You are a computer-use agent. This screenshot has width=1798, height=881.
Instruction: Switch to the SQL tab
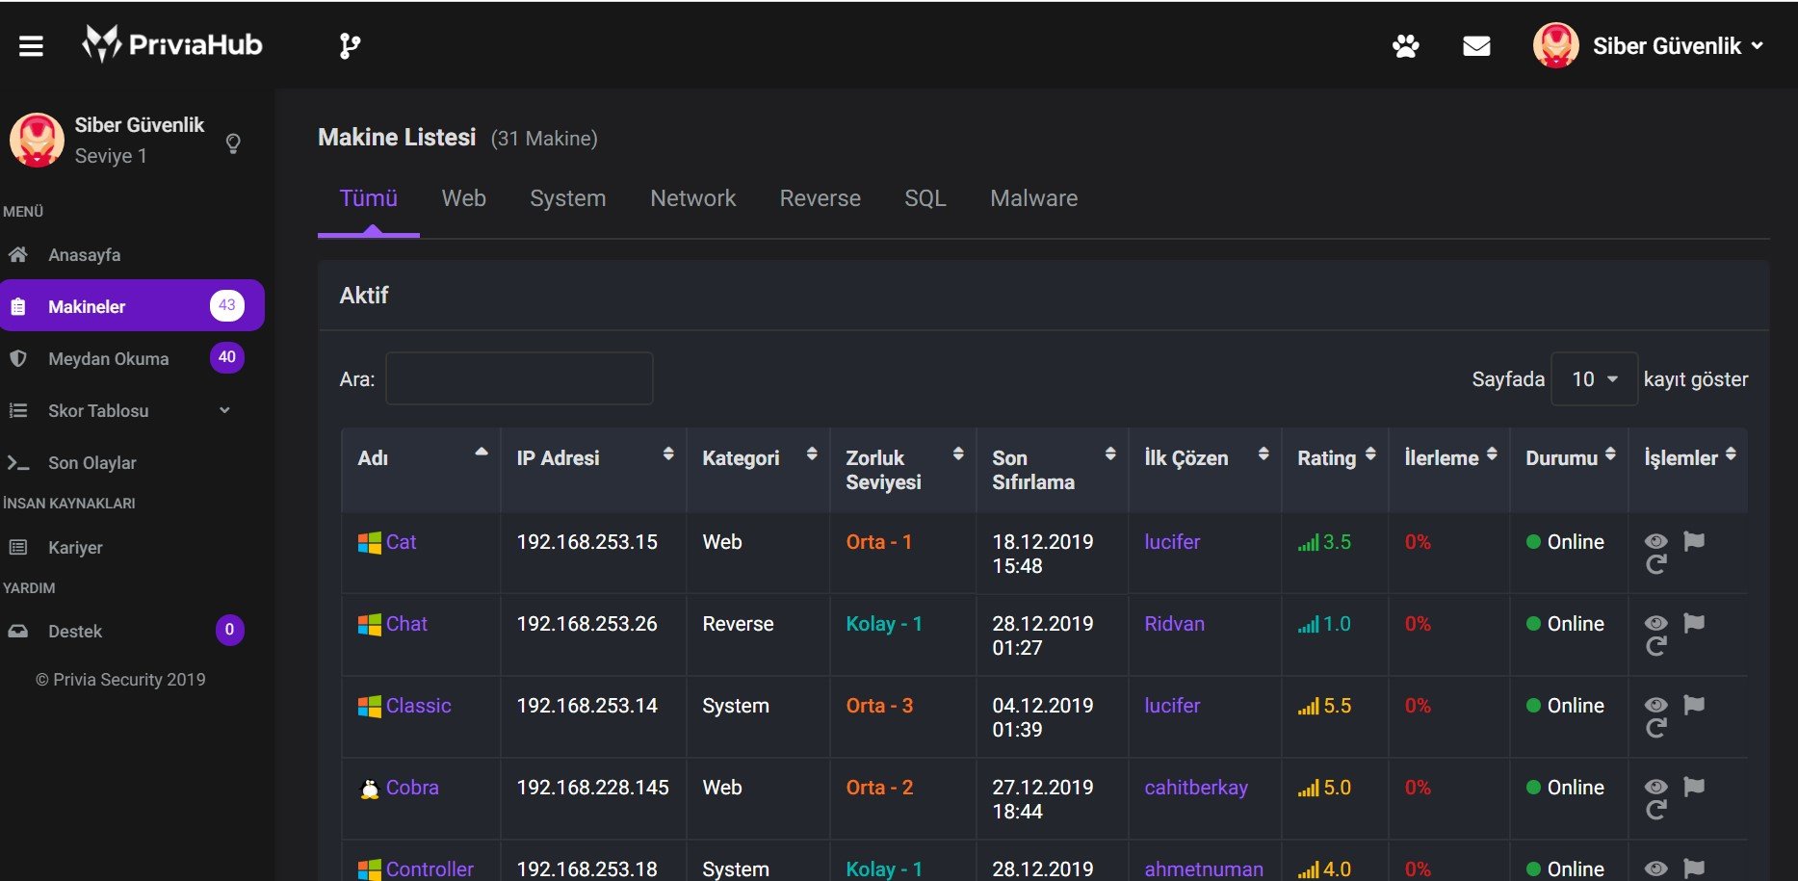pos(925,198)
